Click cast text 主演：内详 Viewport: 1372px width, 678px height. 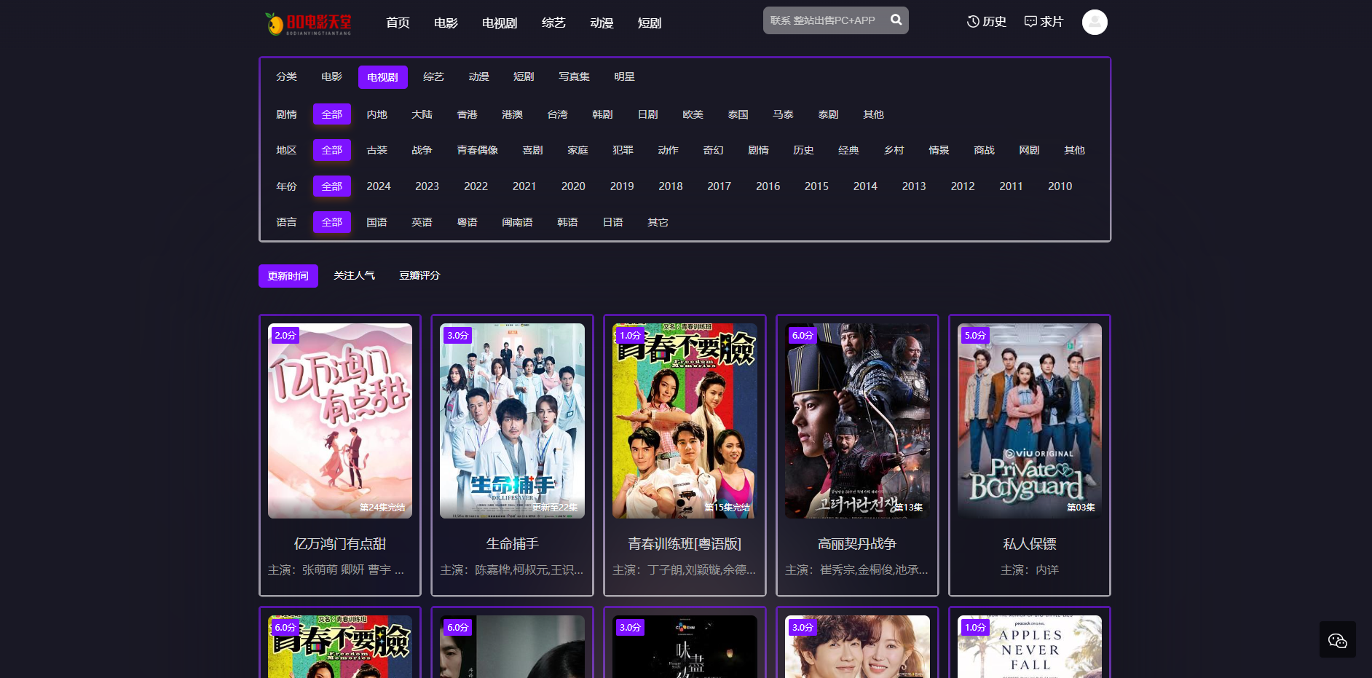tap(1030, 569)
